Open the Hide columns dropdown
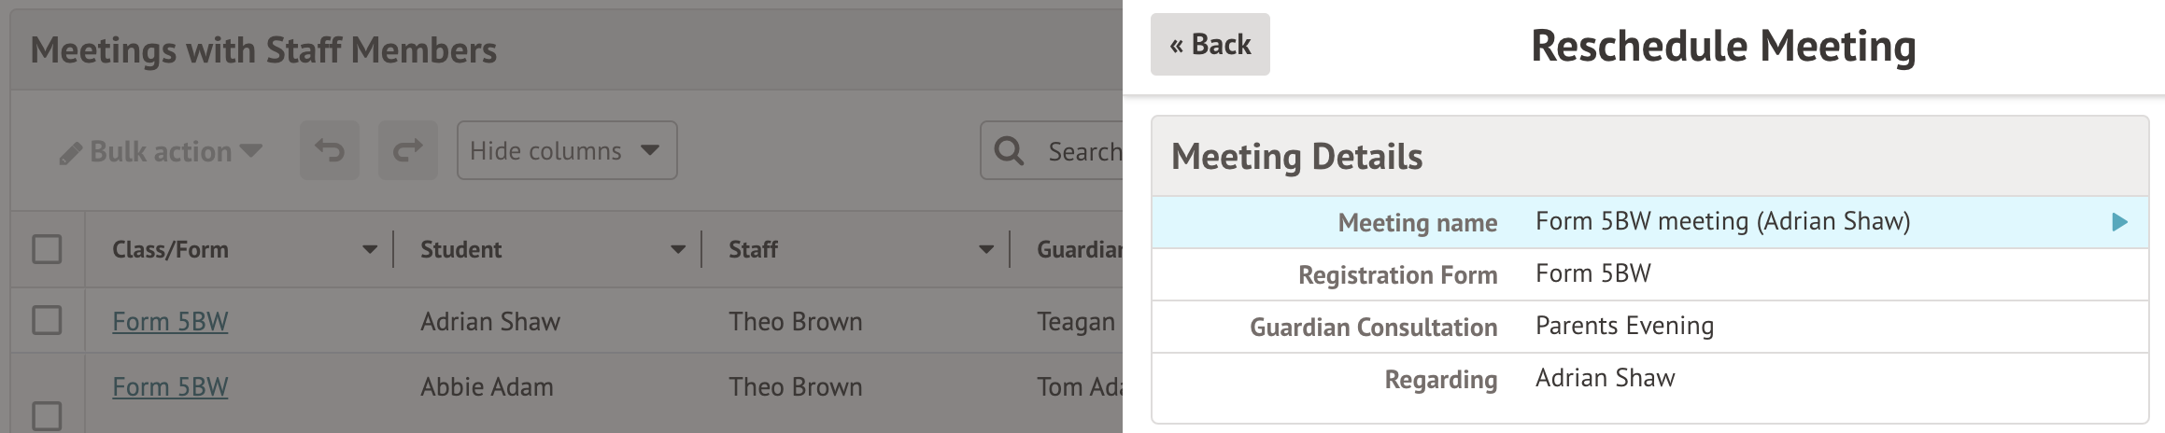The width and height of the screenshot is (2165, 433). coord(566,150)
